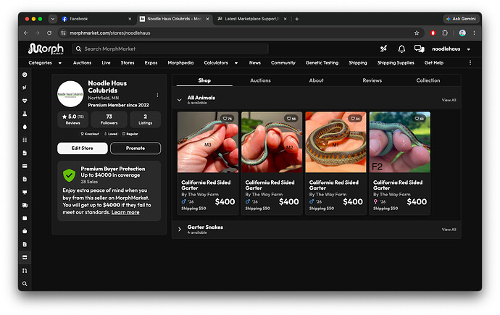Image resolution: width=500 pixels, height=315 pixels.
Task: Open the Categories dropdown
Action: tap(45, 63)
